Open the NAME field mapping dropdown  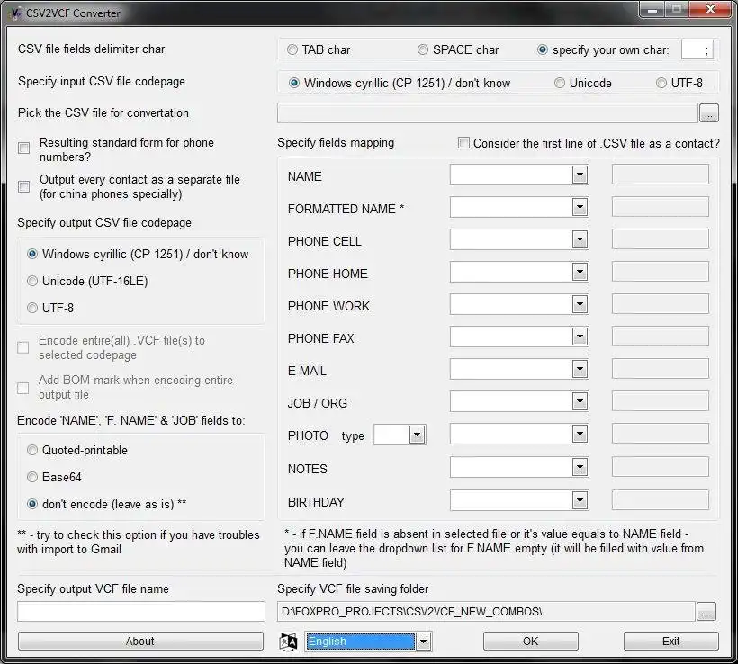pos(580,175)
